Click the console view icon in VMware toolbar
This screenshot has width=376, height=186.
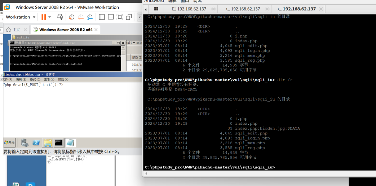[x=140, y=17]
